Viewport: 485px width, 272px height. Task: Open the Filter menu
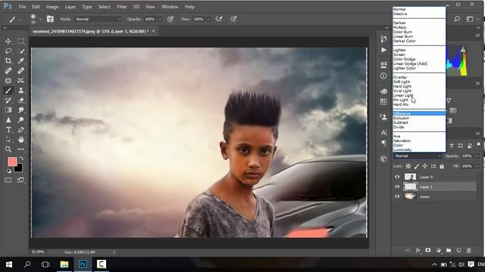pos(121,7)
